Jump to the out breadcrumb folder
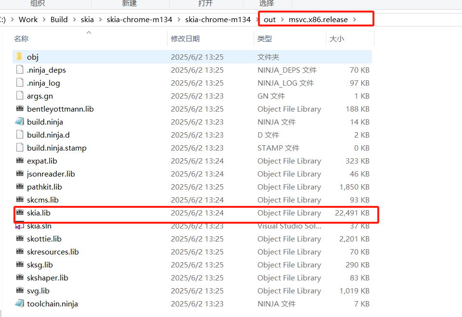The image size is (462, 317). coord(269,20)
